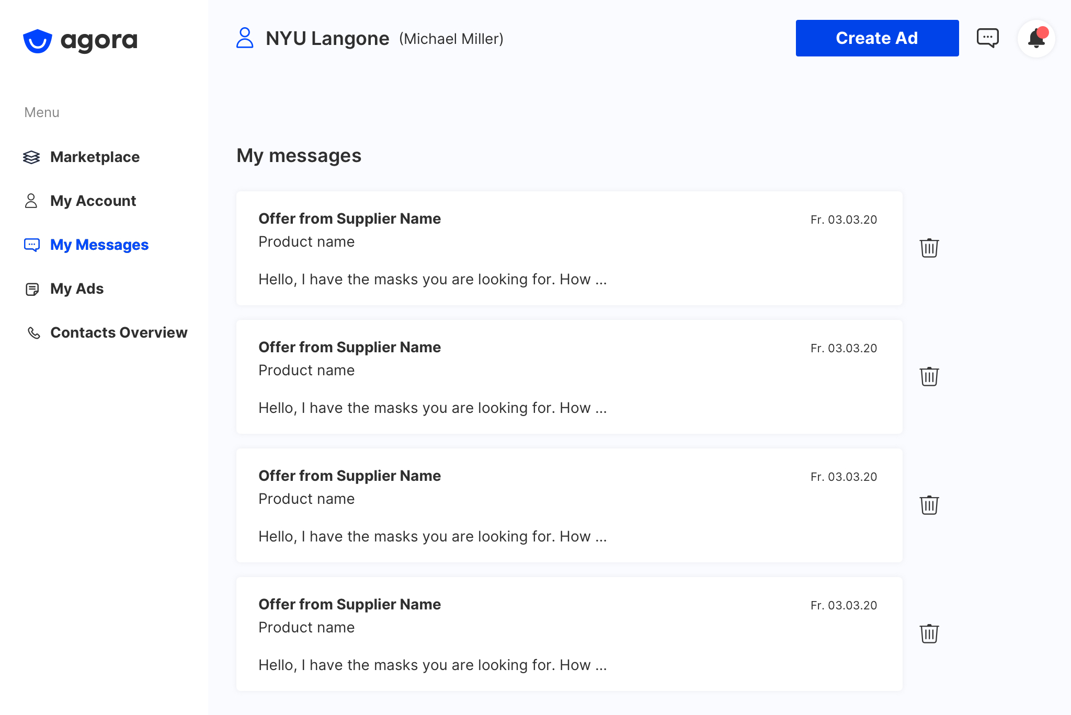Go to Marketplace in the menu
Viewport: 1071px width, 715px height.
pyautogui.click(x=95, y=157)
